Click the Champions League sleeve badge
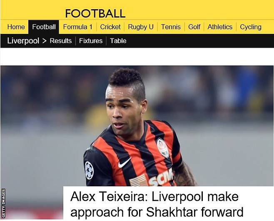274x221 pixels. (89, 170)
